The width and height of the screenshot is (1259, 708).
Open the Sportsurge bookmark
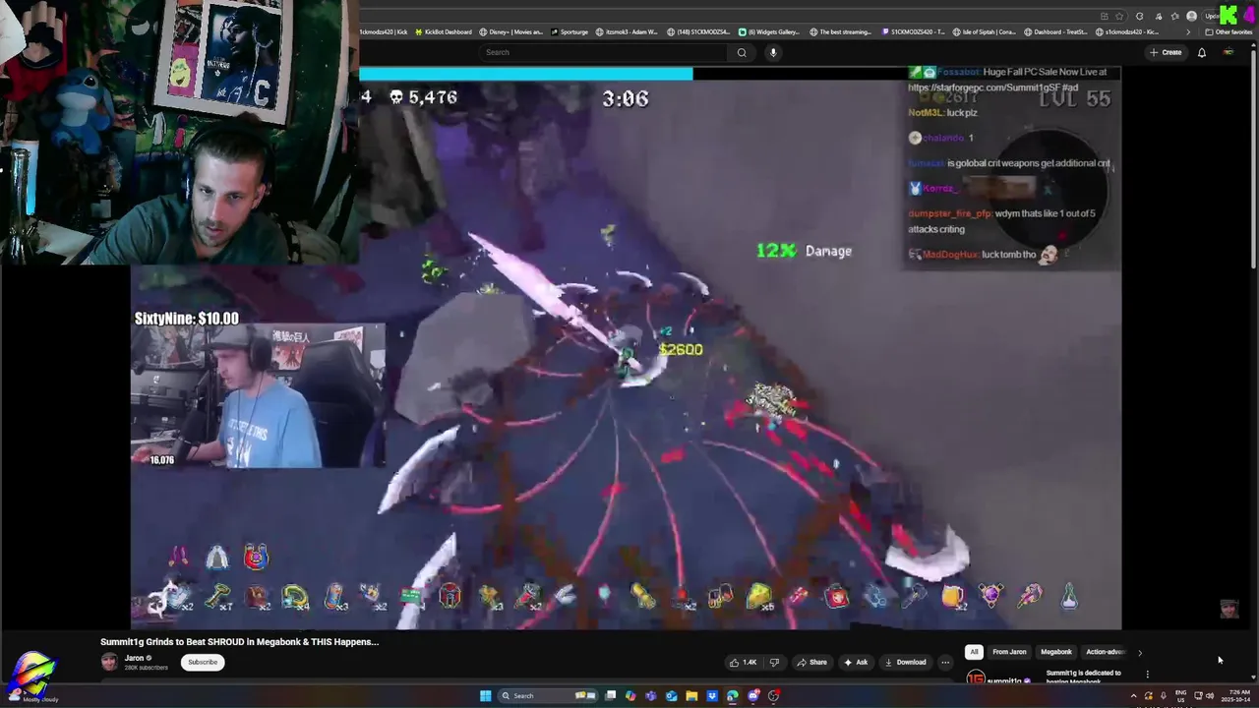tap(570, 31)
